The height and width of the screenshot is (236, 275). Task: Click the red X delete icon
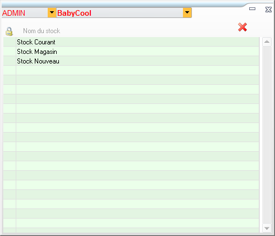tap(242, 27)
